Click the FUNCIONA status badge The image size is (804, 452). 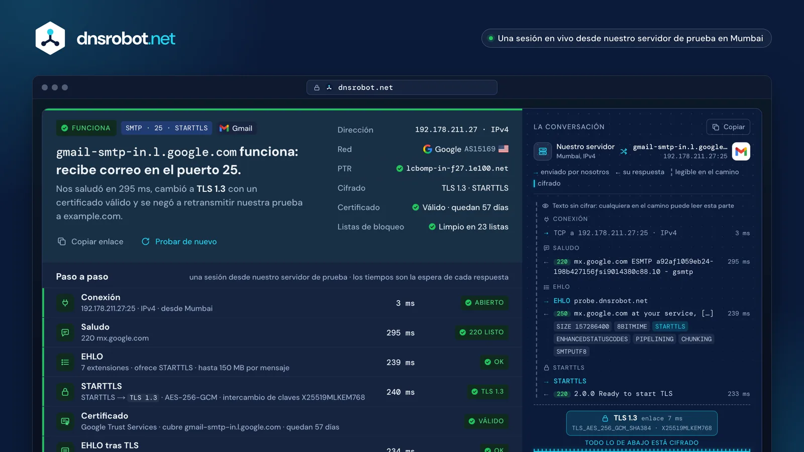[86, 128]
